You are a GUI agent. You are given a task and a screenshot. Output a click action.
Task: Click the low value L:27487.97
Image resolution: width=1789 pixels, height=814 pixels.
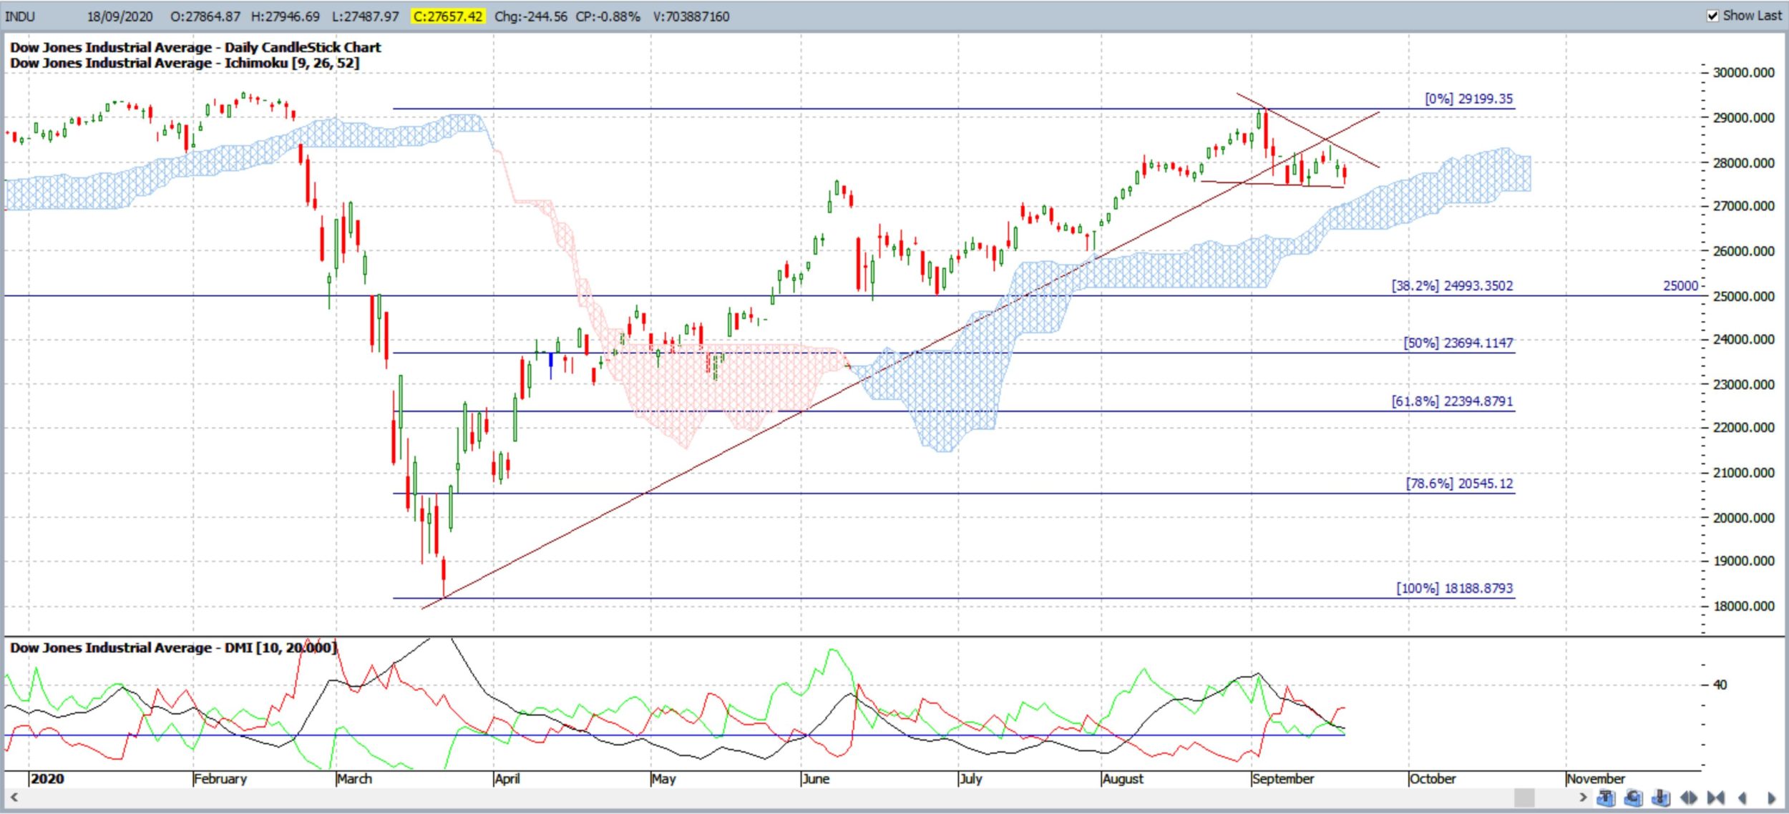366,16
